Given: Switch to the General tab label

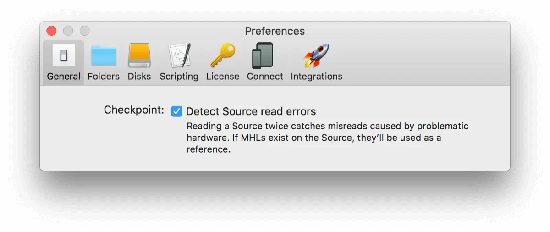Looking at the screenshot, I should (64, 77).
